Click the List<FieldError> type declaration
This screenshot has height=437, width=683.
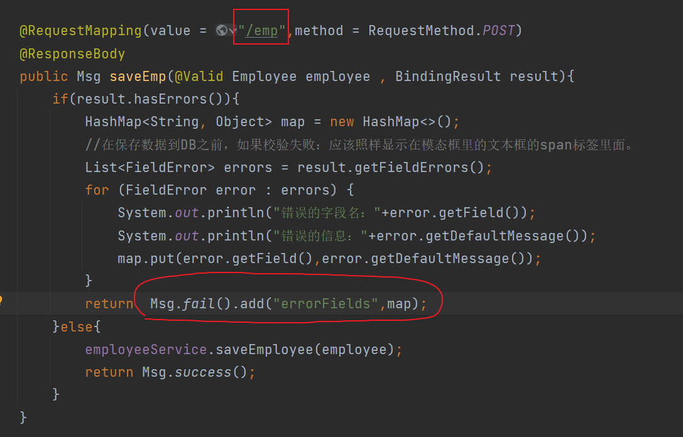click(x=150, y=168)
